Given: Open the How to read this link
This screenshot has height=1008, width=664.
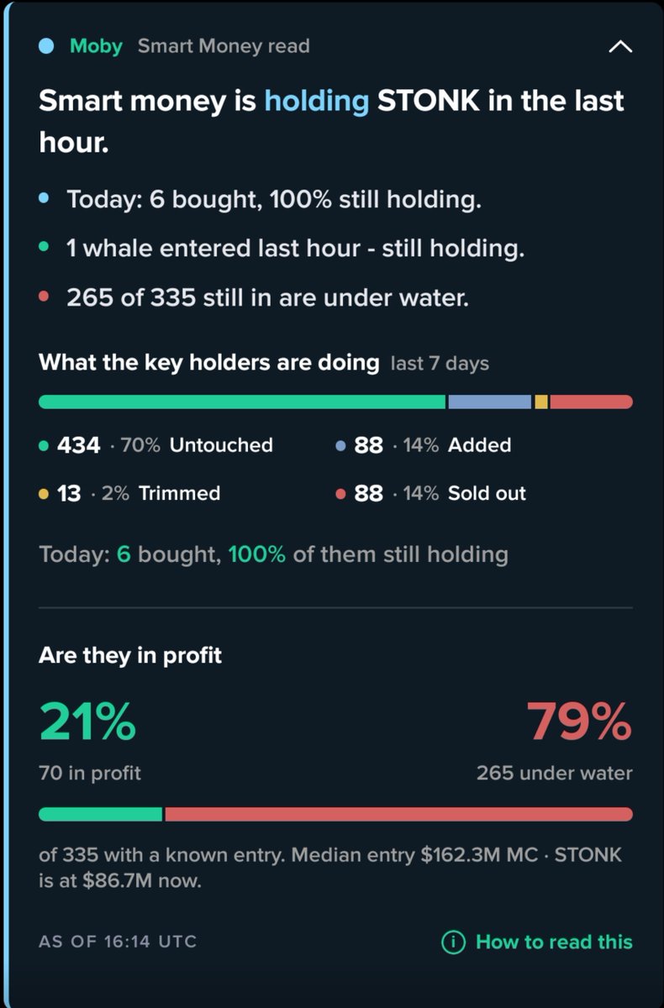Looking at the screenshot, I should click(554, 942).
